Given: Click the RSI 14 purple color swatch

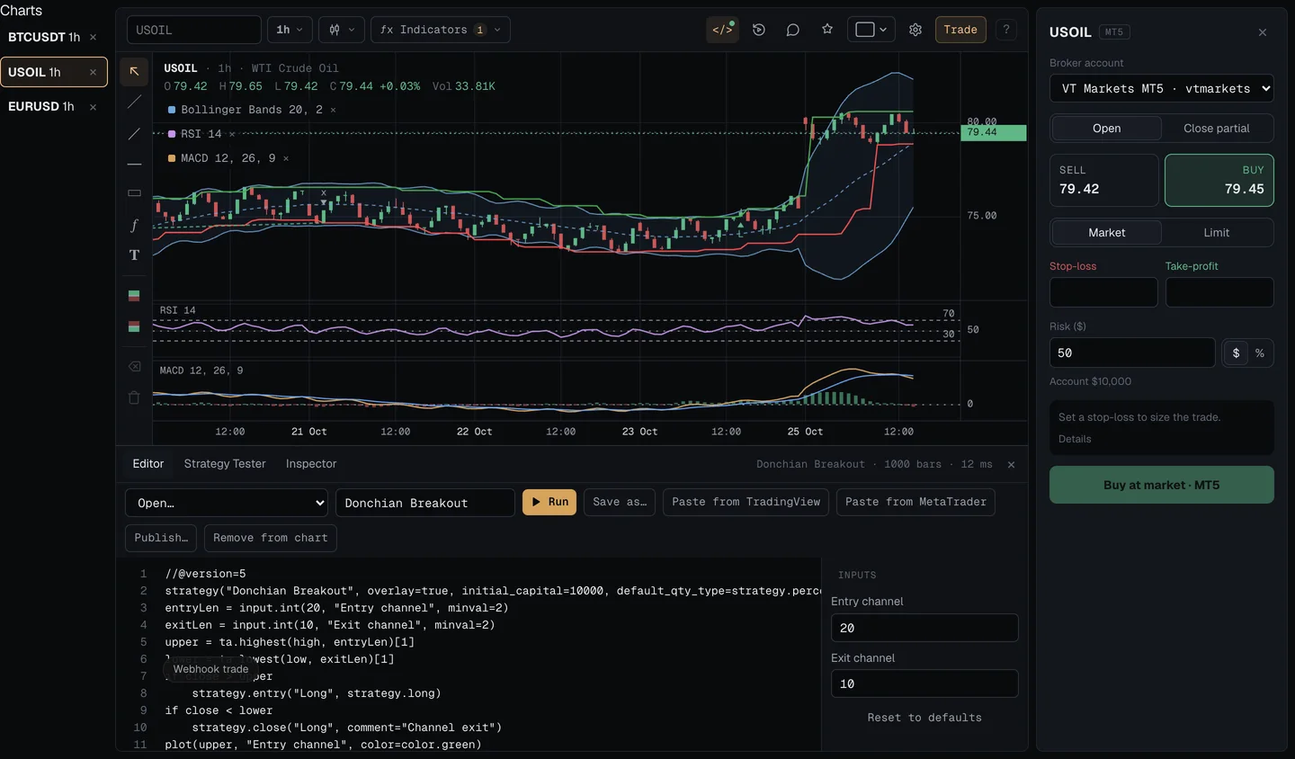Looking at the screenshot, I should coord(172,134).
